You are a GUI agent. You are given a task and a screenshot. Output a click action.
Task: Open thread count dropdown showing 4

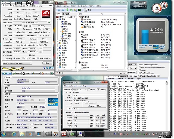[133, 69]
